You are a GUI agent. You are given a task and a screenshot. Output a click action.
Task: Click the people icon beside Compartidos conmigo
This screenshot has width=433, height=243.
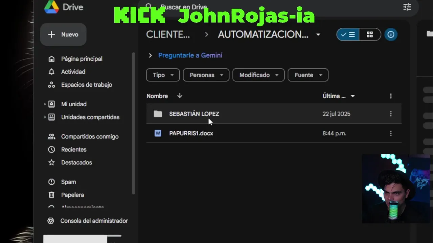tap(51, 136)
